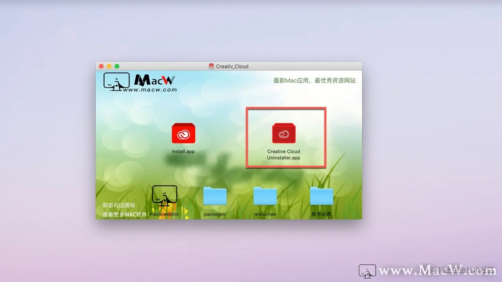Click the Creativ_Cloud window title text
This screenshot has width=502, height=282.
click(x=232, y=67)
